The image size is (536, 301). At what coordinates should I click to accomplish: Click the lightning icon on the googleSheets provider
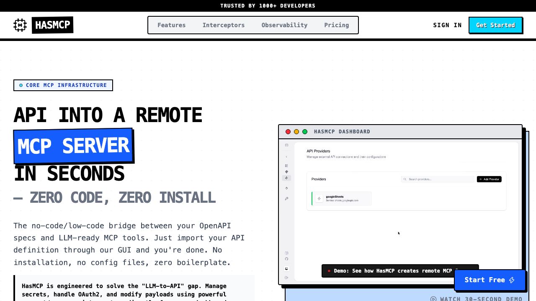(319, 199)
